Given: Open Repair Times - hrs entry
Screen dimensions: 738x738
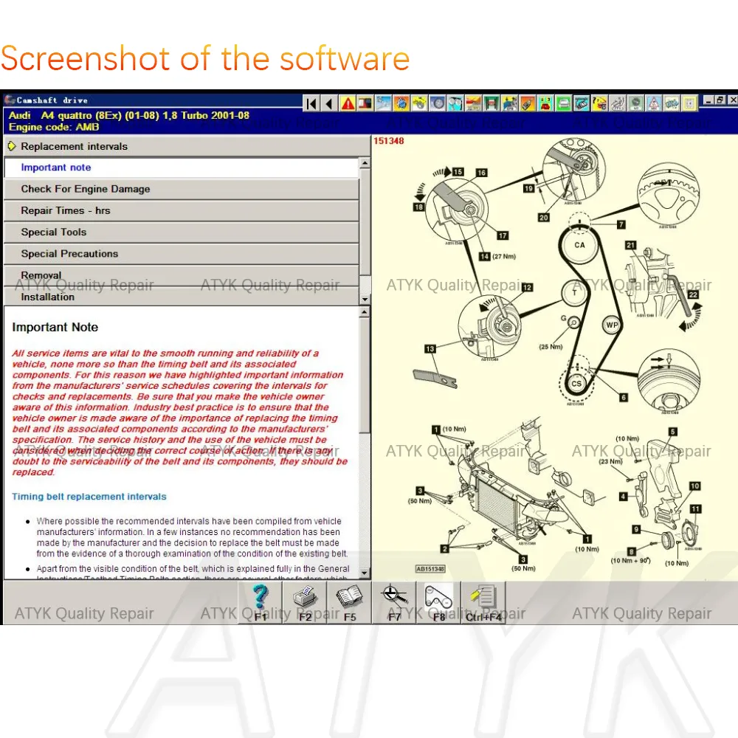Looking at the screenshot, I should [x=66, y=210].
